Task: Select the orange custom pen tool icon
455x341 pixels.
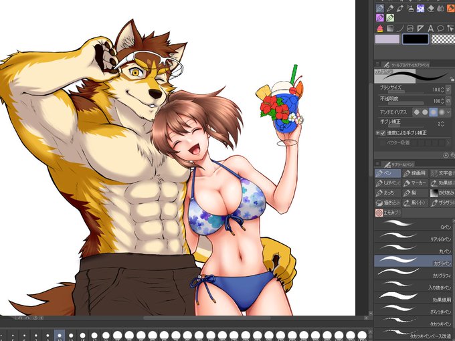Action: (x=450, y=9)
